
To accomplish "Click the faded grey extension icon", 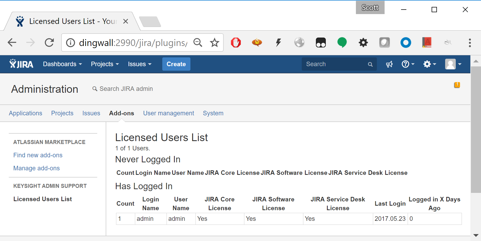I will click(x=448, y=43).
